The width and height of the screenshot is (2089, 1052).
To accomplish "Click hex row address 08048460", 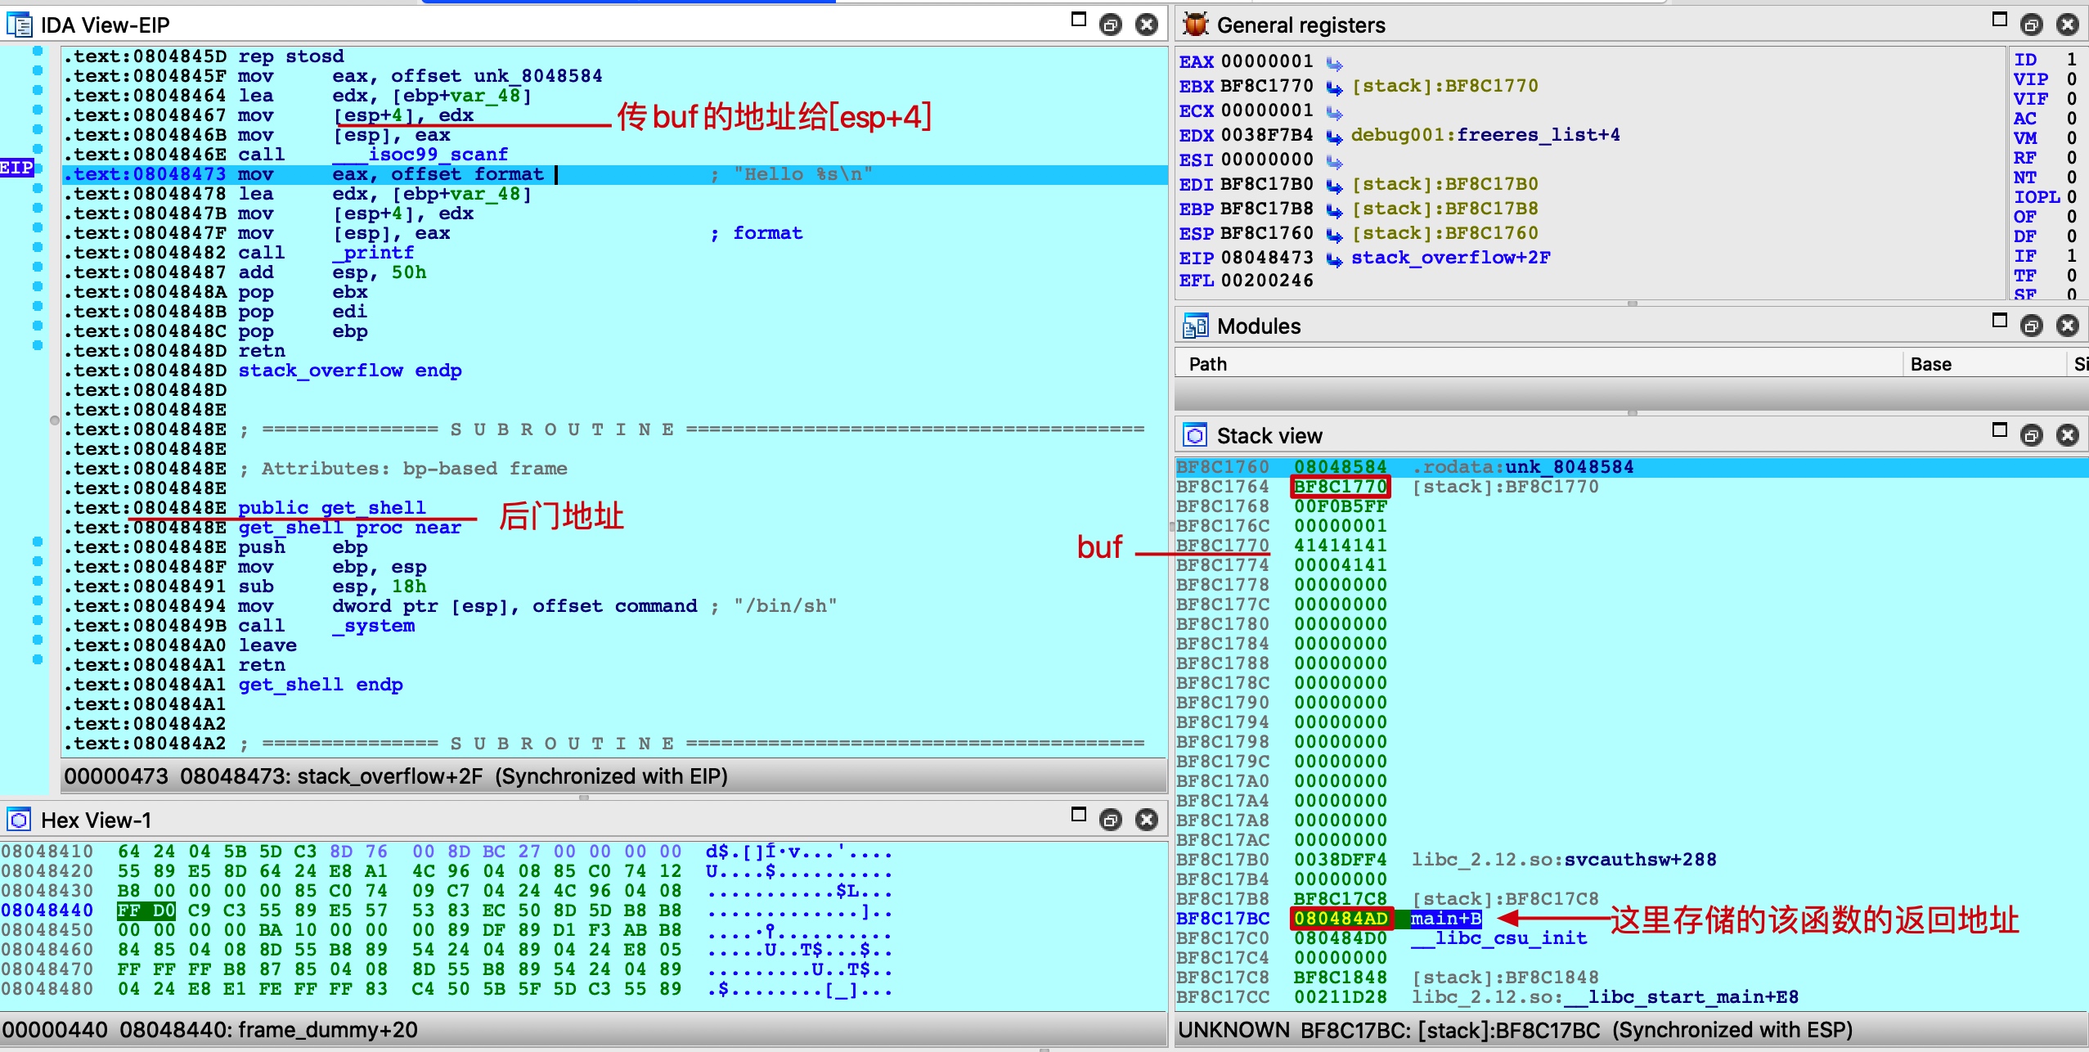I will 47,950.
